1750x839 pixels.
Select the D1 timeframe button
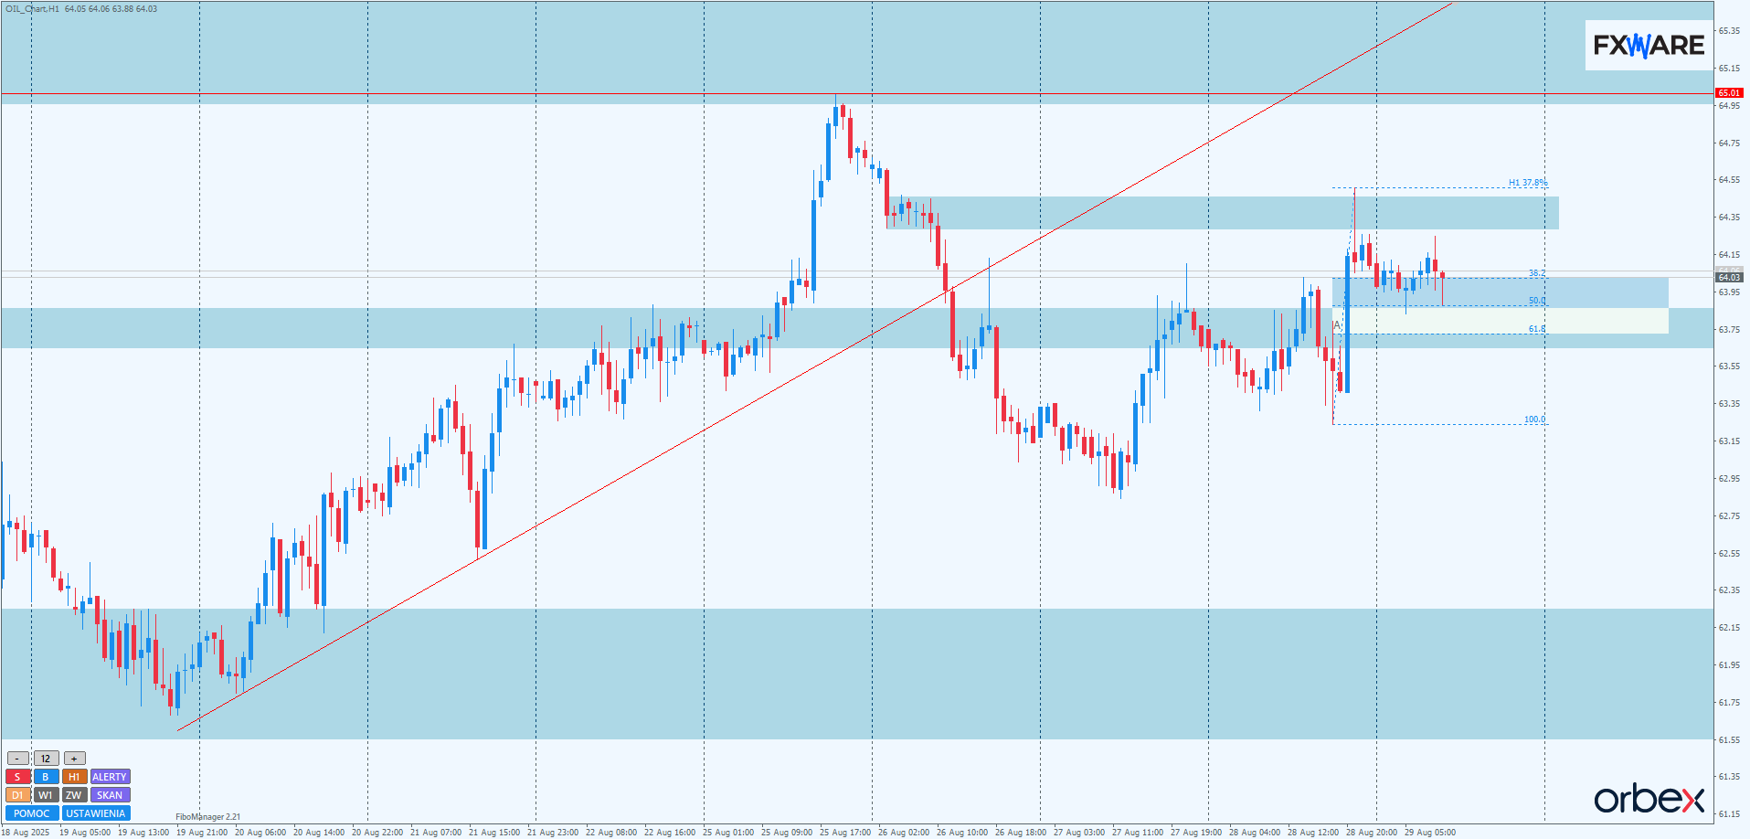pos(17,795)
